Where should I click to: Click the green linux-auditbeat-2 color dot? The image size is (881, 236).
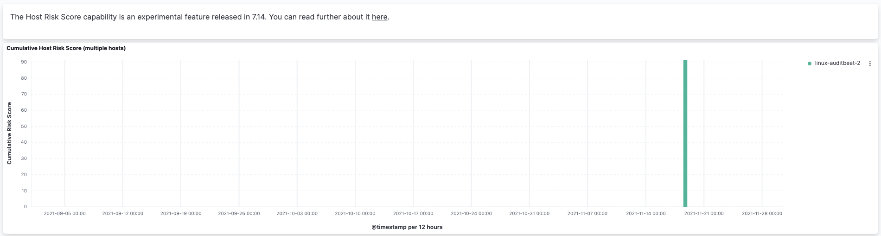point(809,64)
